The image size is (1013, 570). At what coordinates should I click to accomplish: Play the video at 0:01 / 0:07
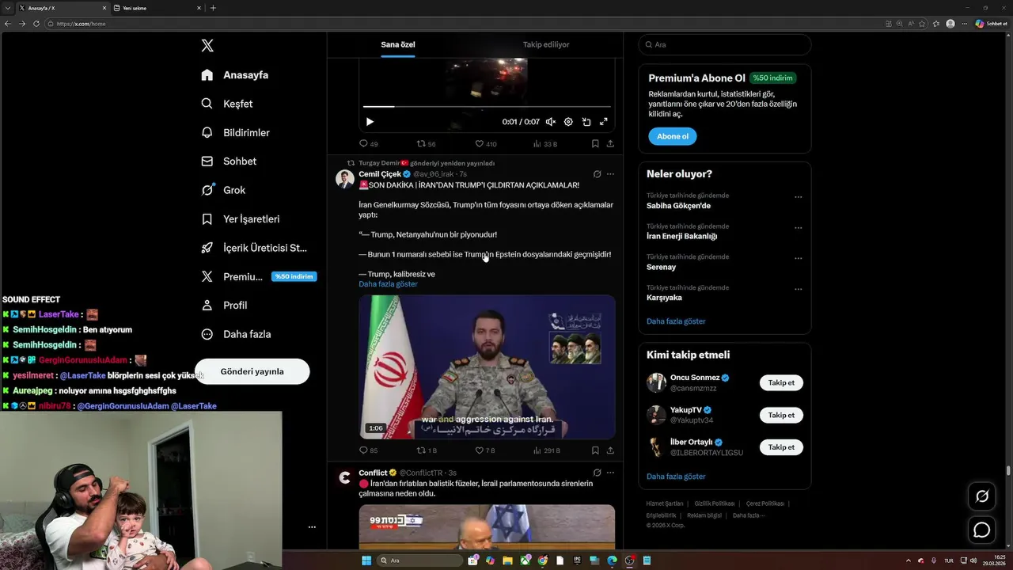coord(370,122)
